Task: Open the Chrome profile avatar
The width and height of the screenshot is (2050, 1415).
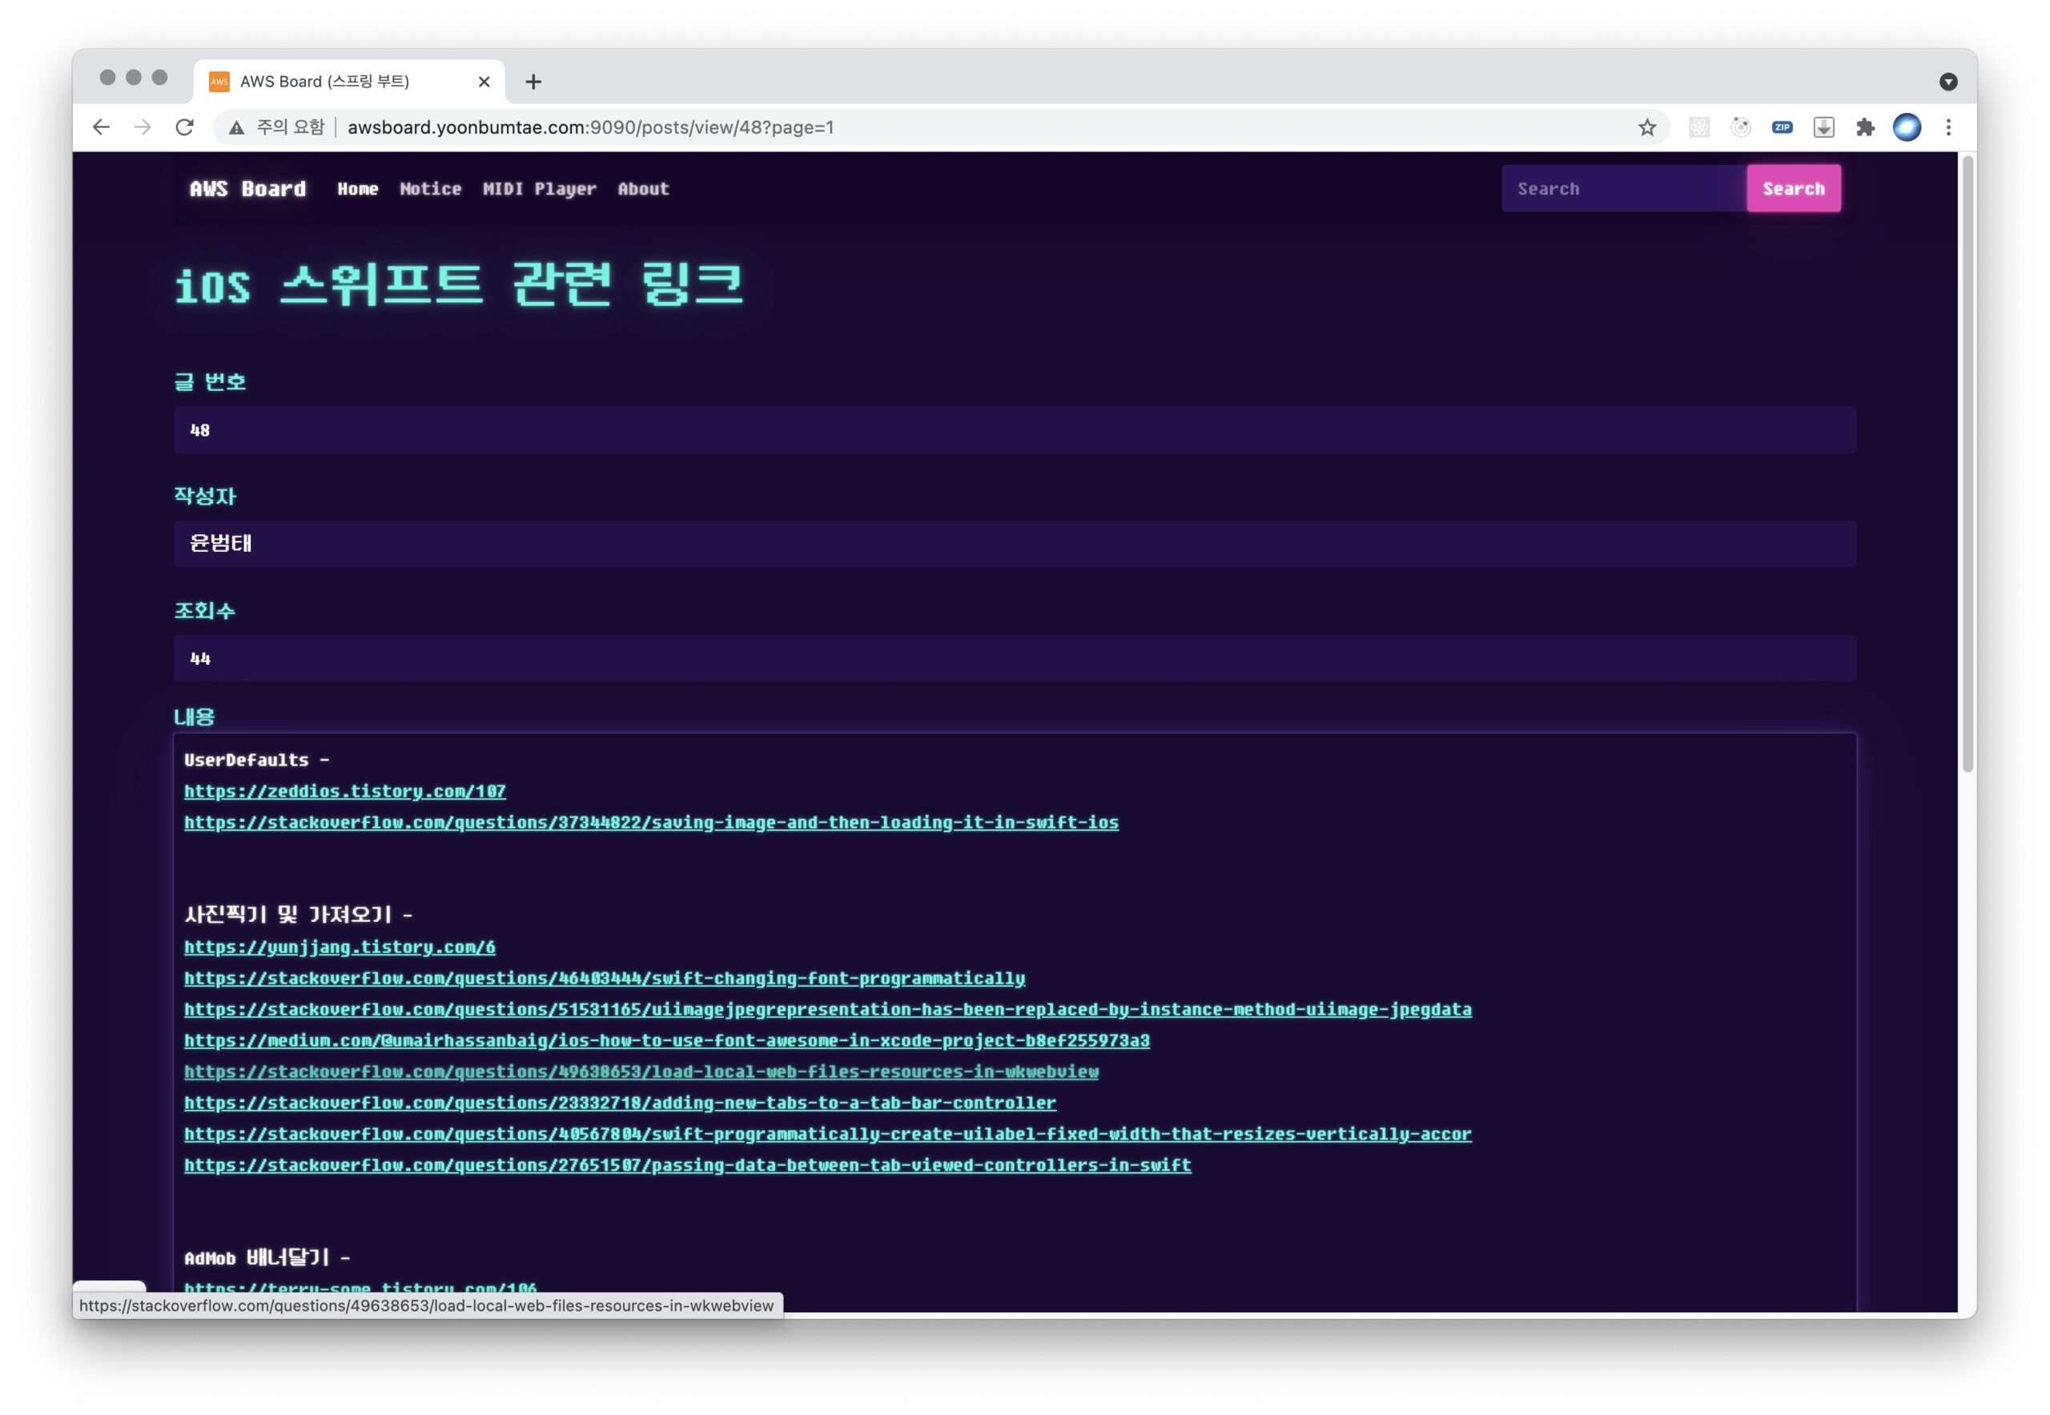Action: [1907, 127]
